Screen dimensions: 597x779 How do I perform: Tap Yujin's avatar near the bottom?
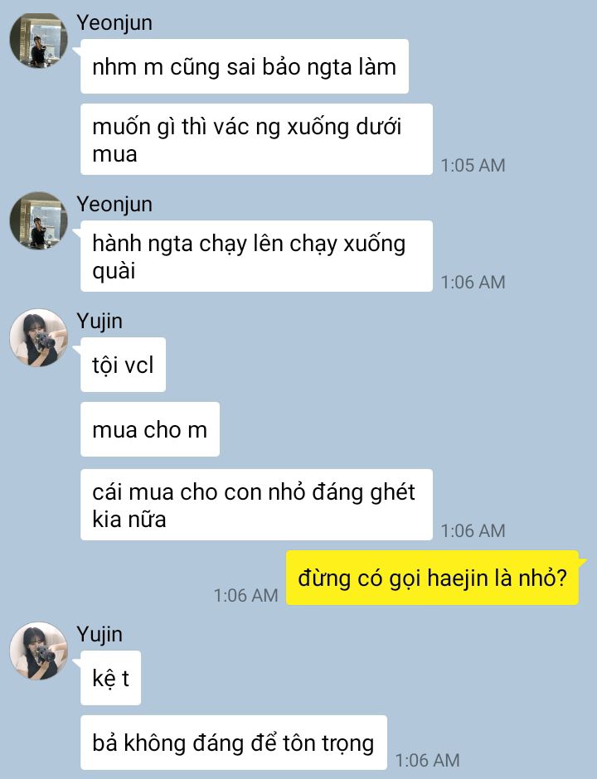pos(38,651)
